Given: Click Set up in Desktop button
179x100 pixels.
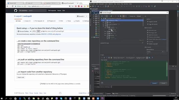Looking at the screenshot, I should 23,31.
